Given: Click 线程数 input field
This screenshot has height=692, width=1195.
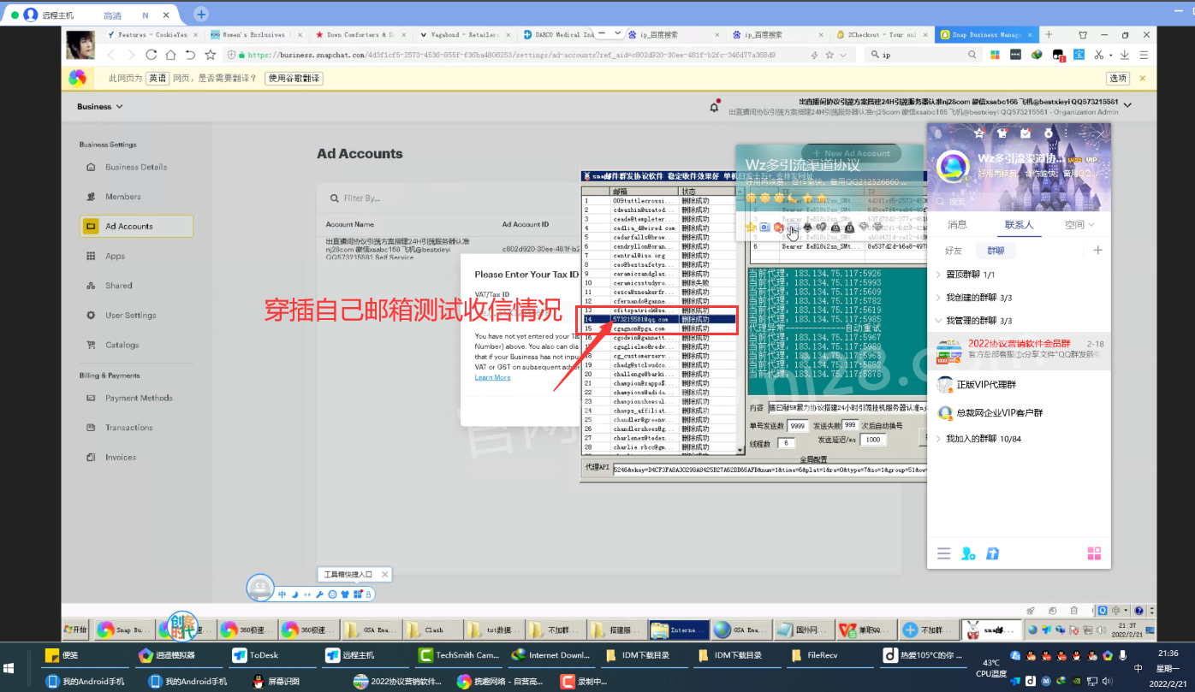Looking at the screenshot, I should (x=785, y=443).
